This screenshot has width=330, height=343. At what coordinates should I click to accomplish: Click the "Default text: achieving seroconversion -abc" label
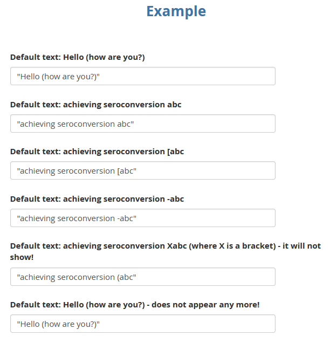tap(97, 199)
